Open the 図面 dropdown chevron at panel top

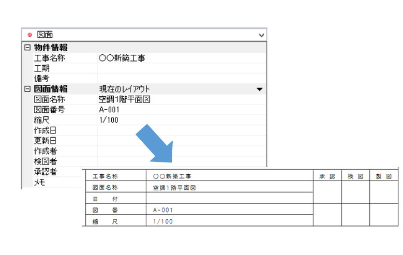pos(261,35)
